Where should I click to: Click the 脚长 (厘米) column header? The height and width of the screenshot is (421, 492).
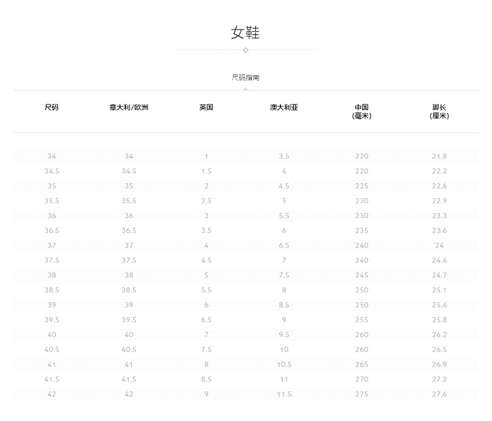[x=439, y=111]
